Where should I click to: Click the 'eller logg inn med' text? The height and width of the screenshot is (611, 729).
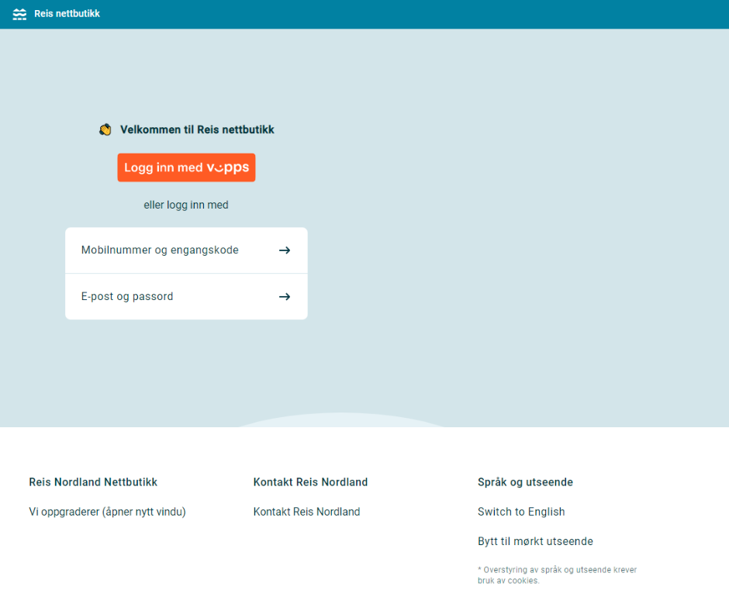tap(186, 205)
